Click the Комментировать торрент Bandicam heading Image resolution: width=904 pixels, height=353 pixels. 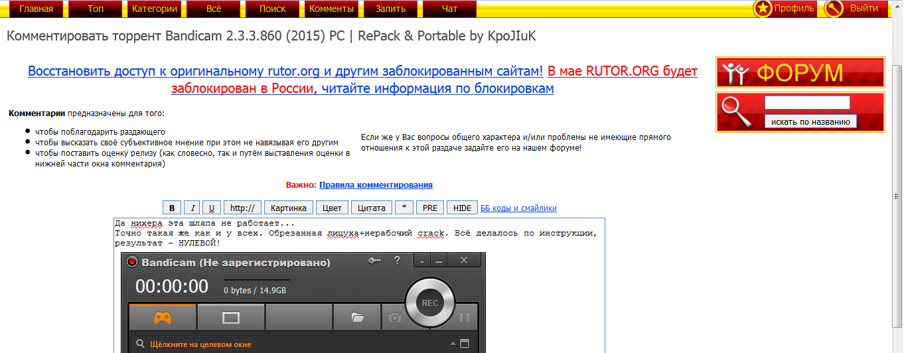[x=271, y=36]
